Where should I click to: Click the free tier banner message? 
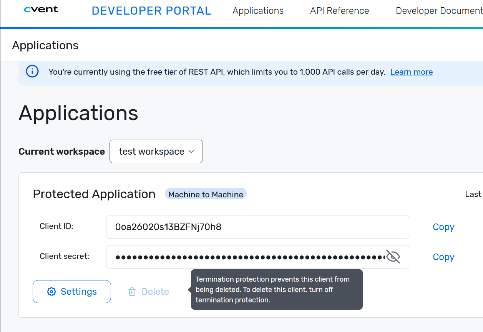coord(217,72)
